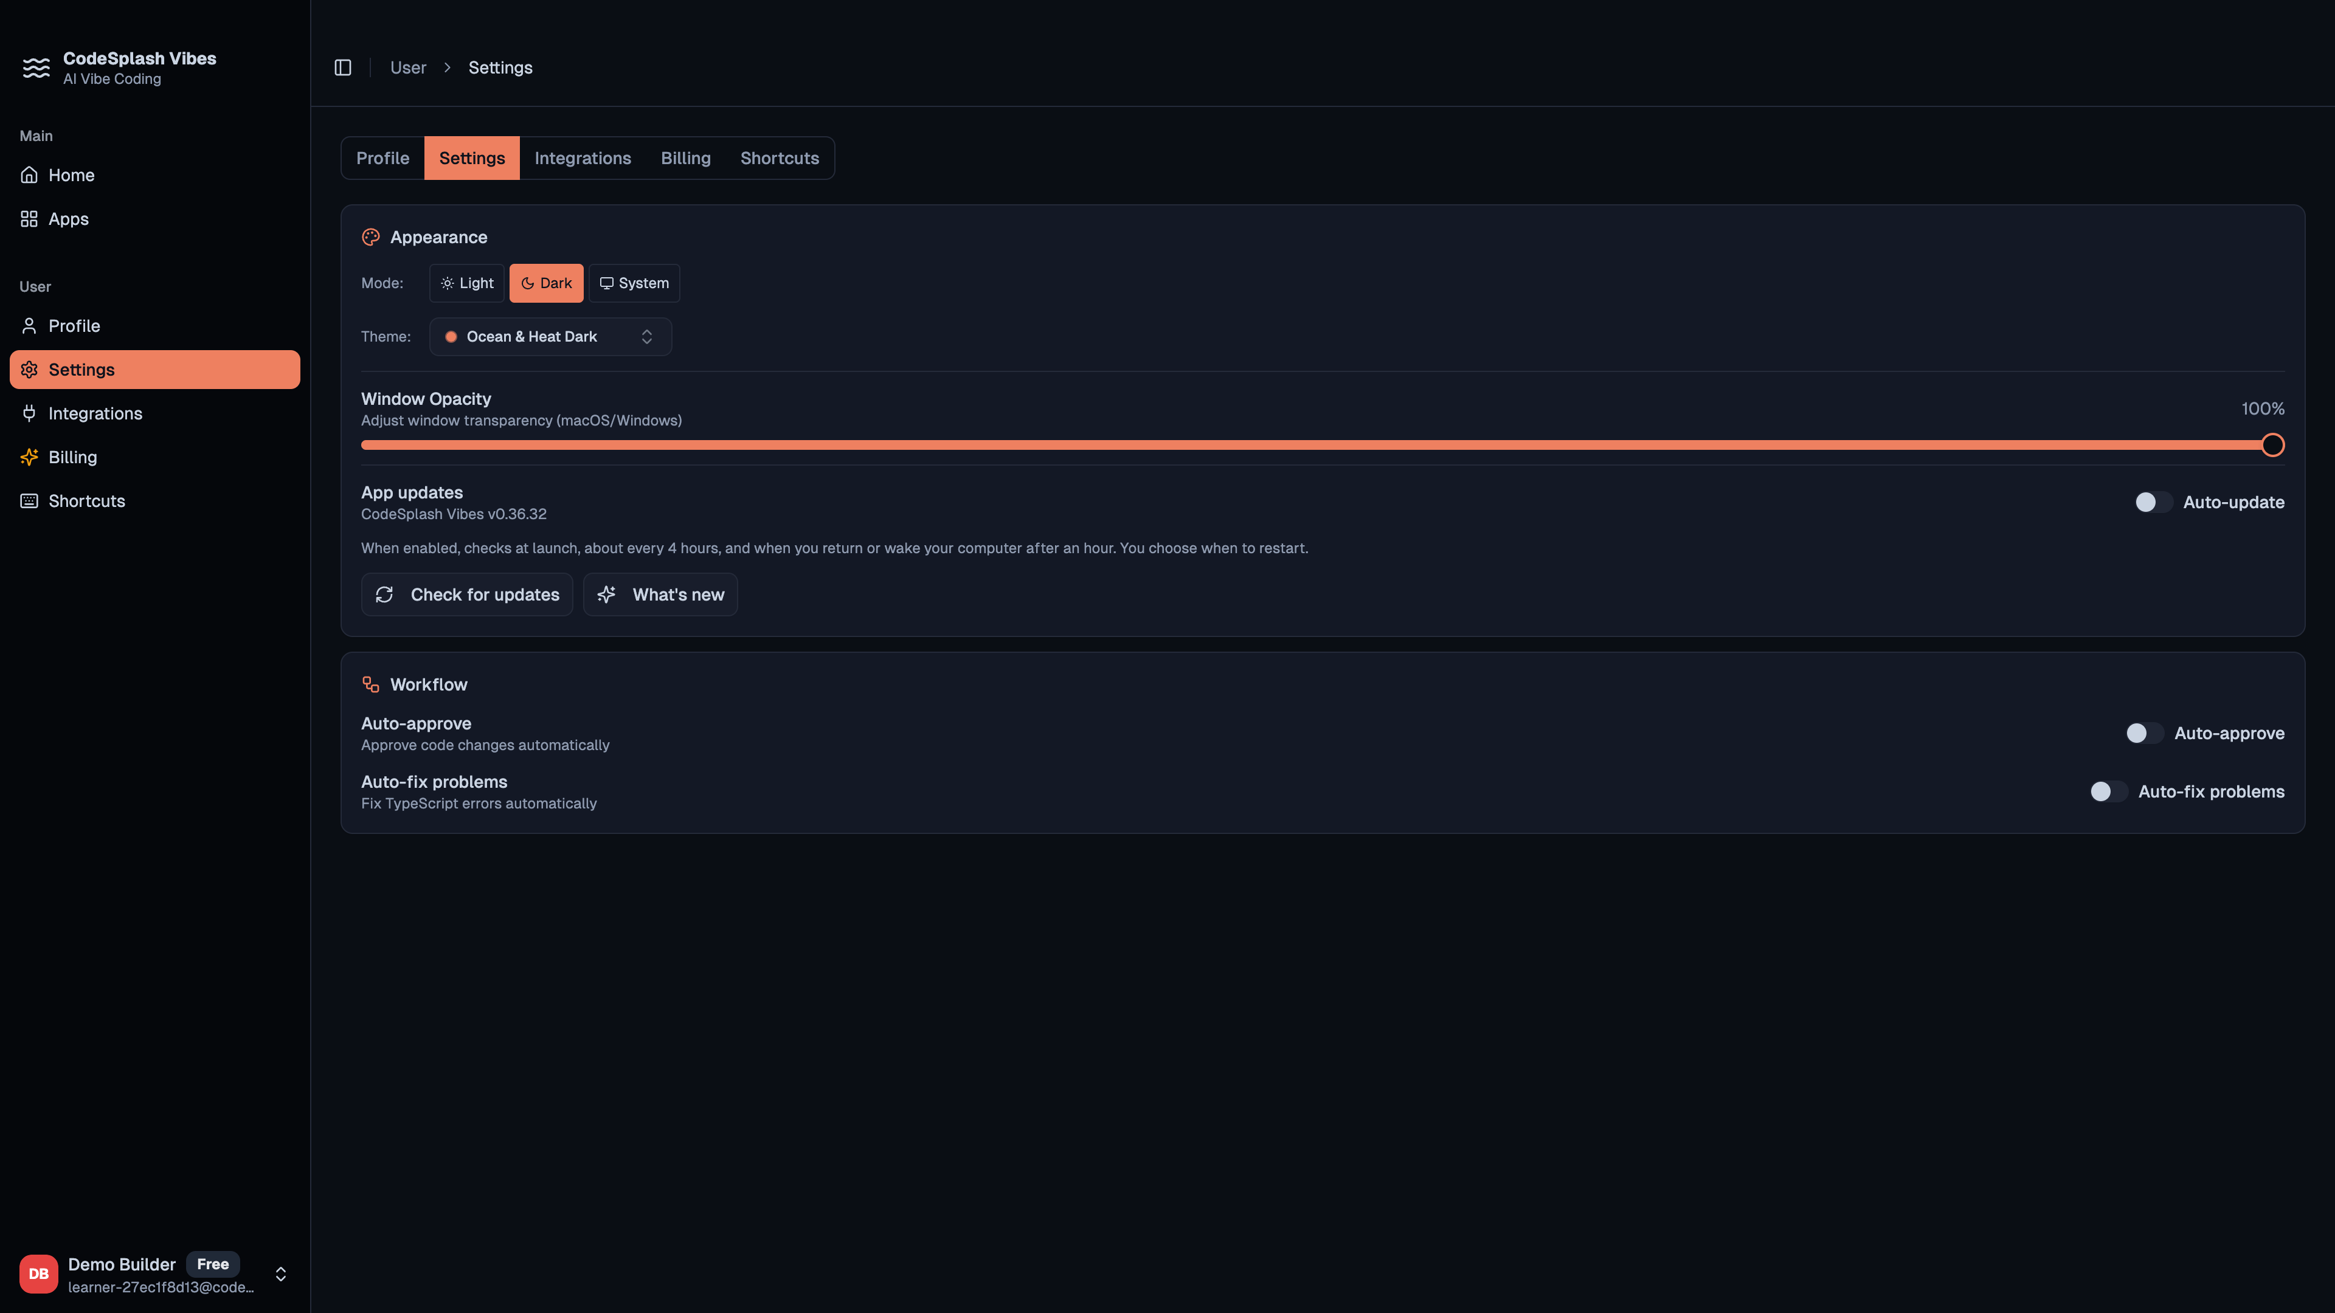Click the User breadcrumb link

[x=408, y=68]
